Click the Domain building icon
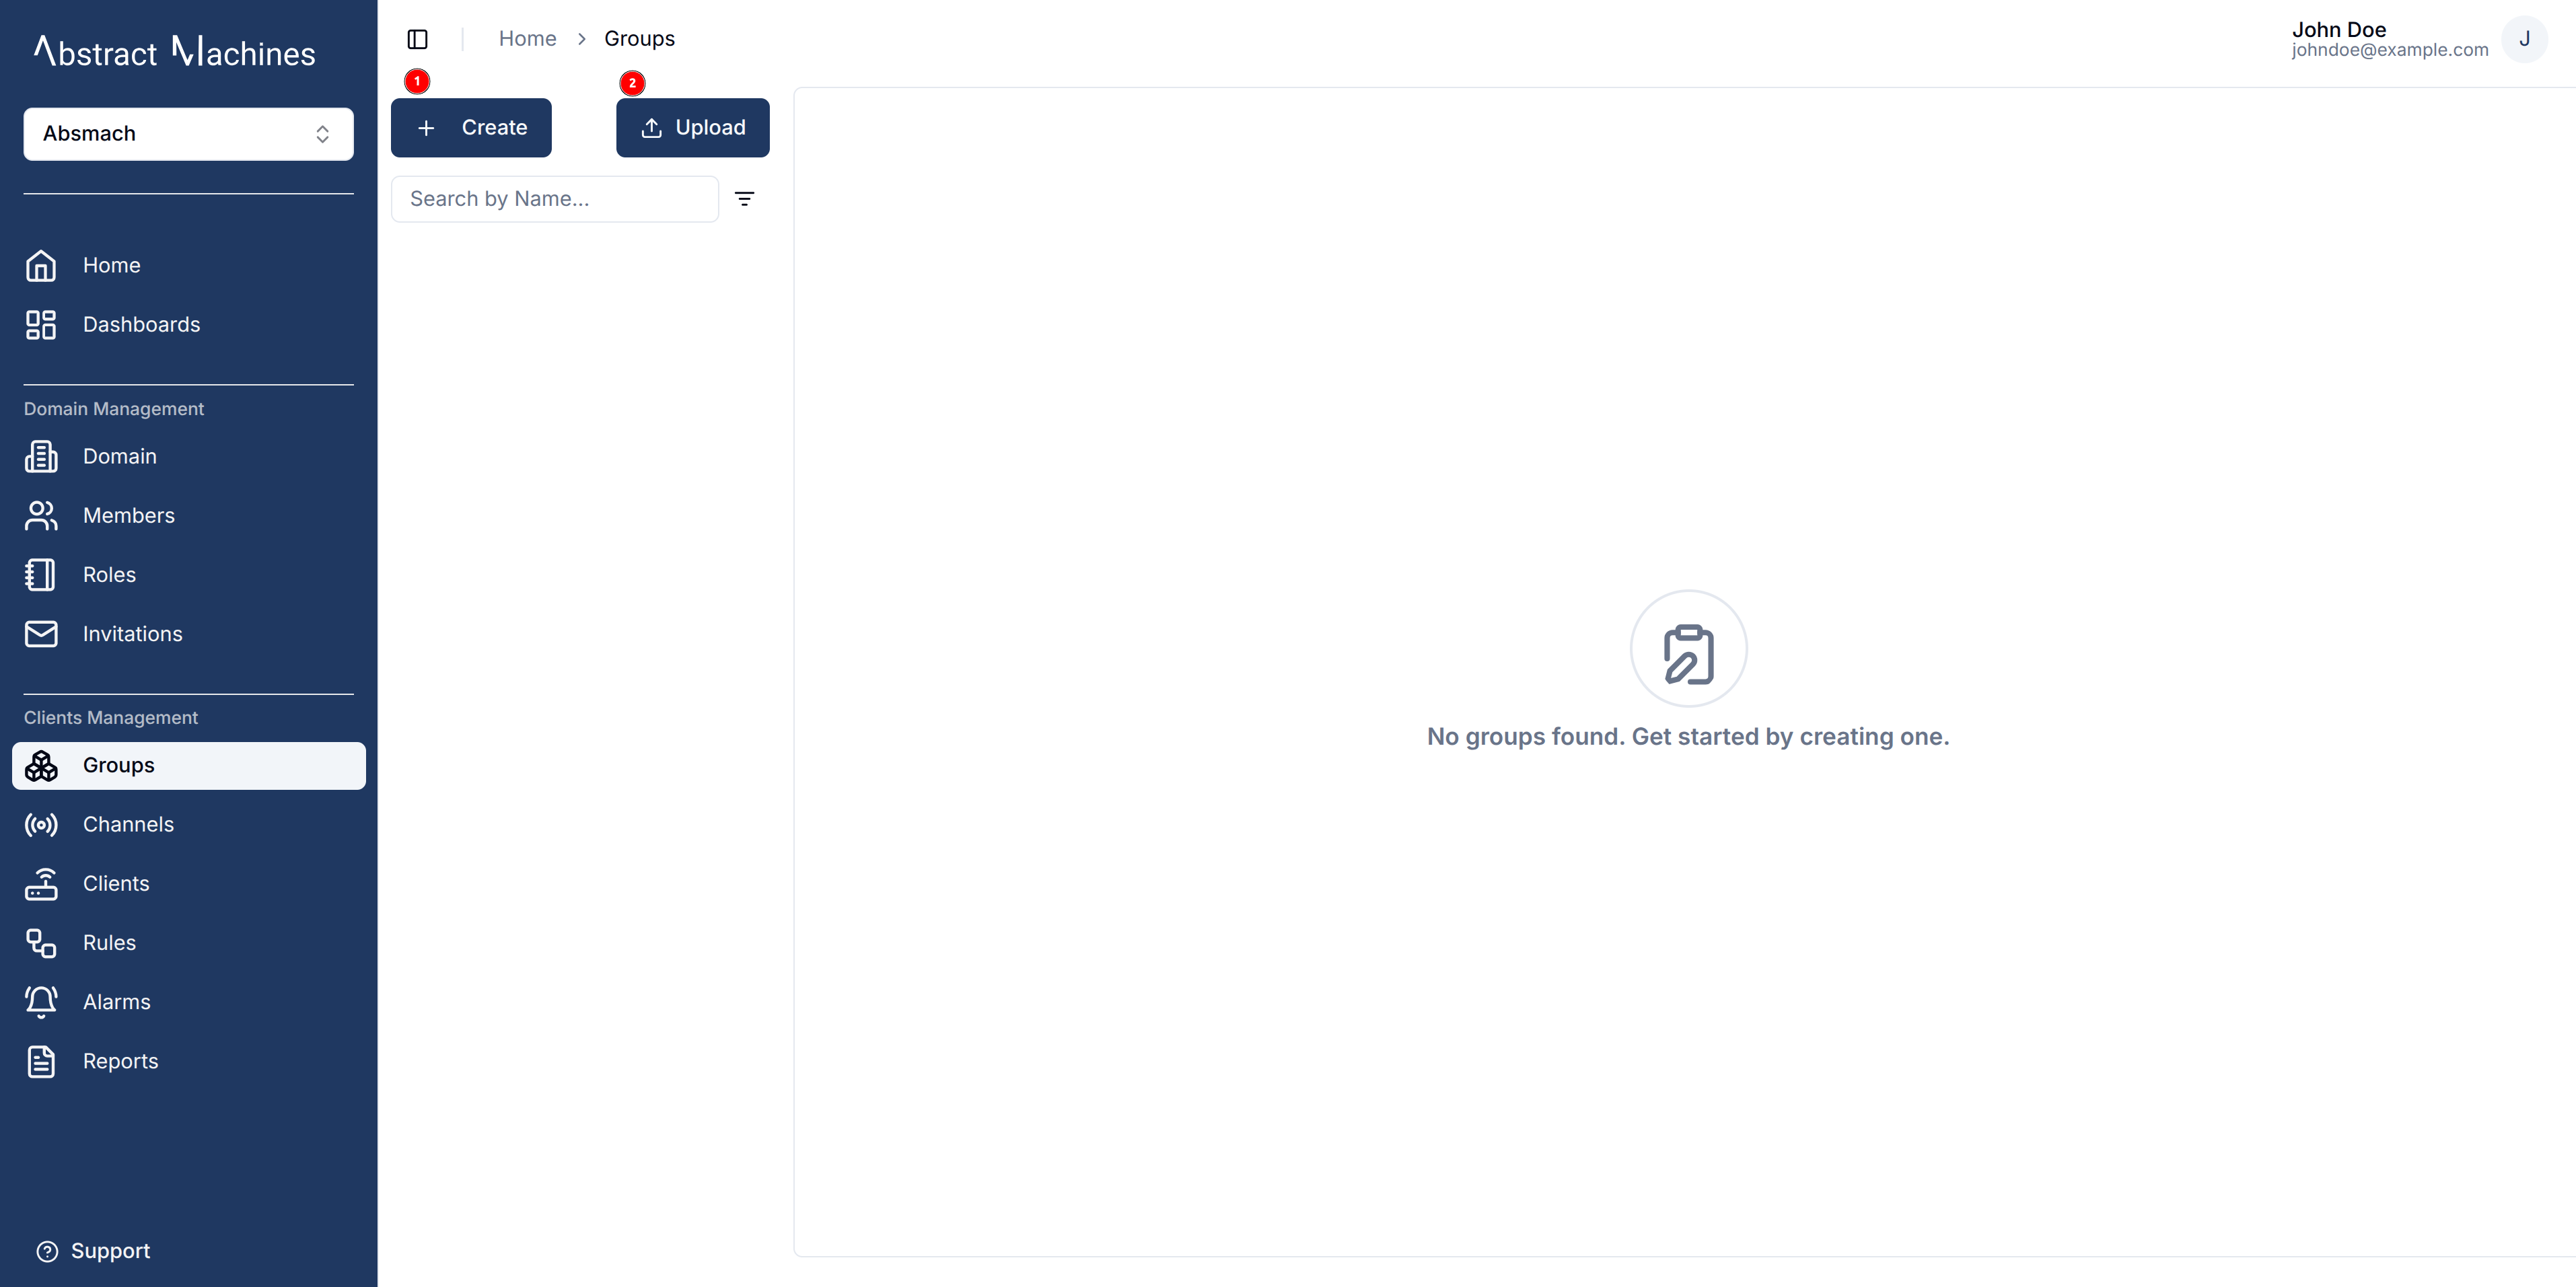This screenshot has width=2576, height=1287. coord(41,456)
